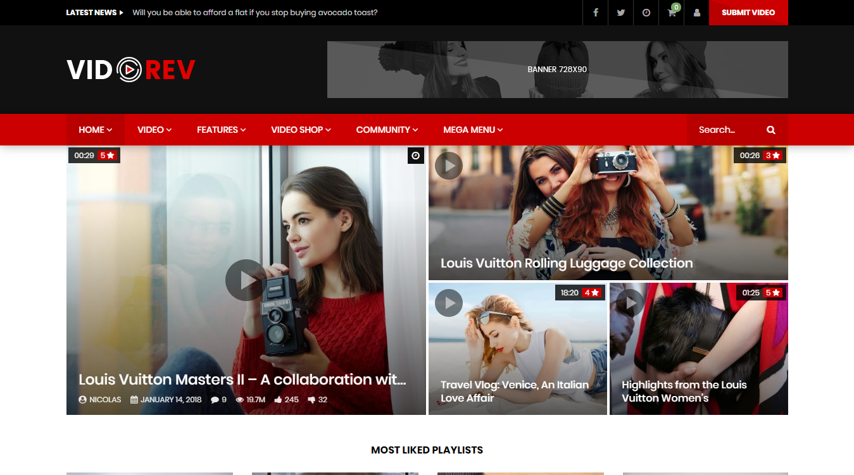Click in the Search input field
854x475 pixels.
[x=725, y=130]
